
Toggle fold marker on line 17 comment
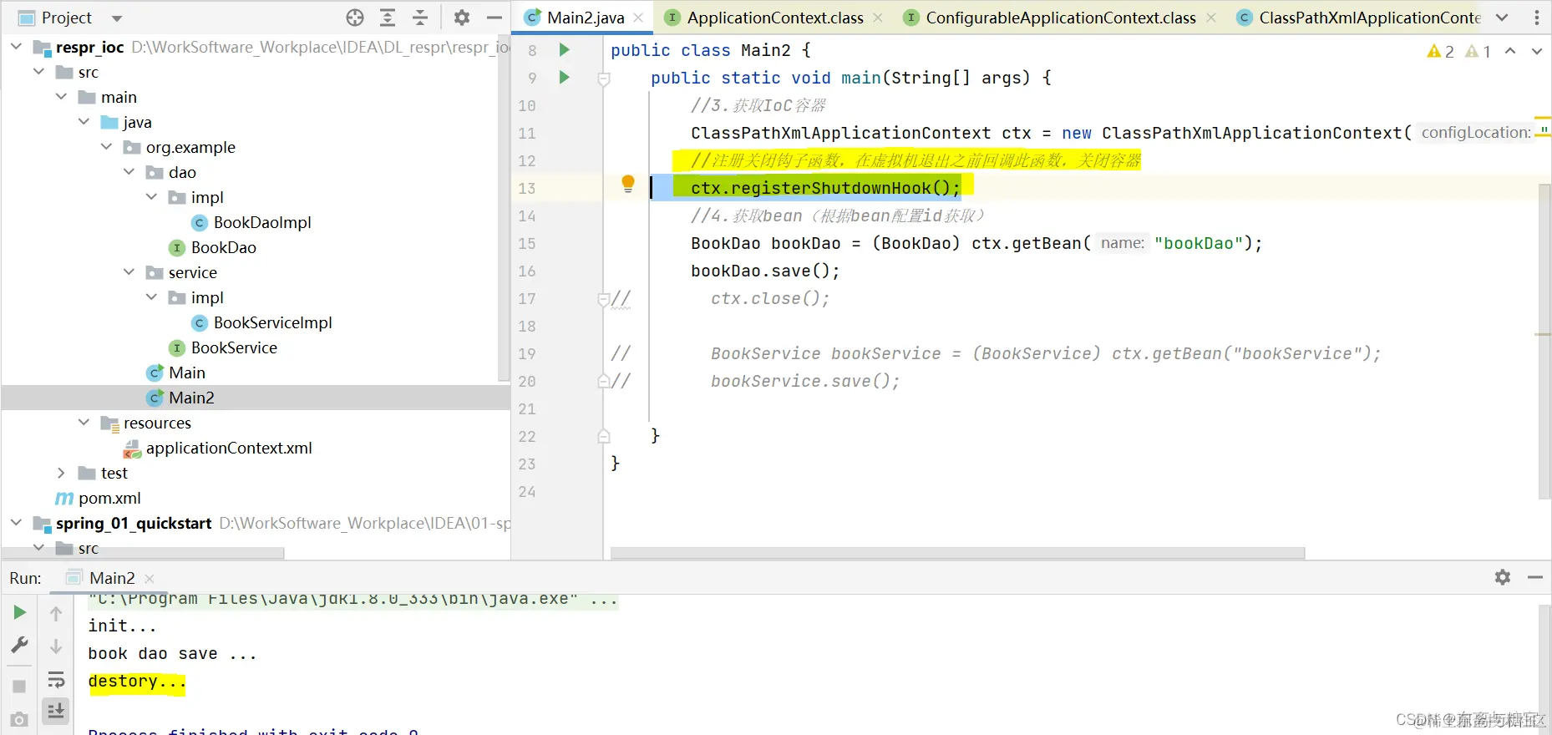(x=604, y=298)
